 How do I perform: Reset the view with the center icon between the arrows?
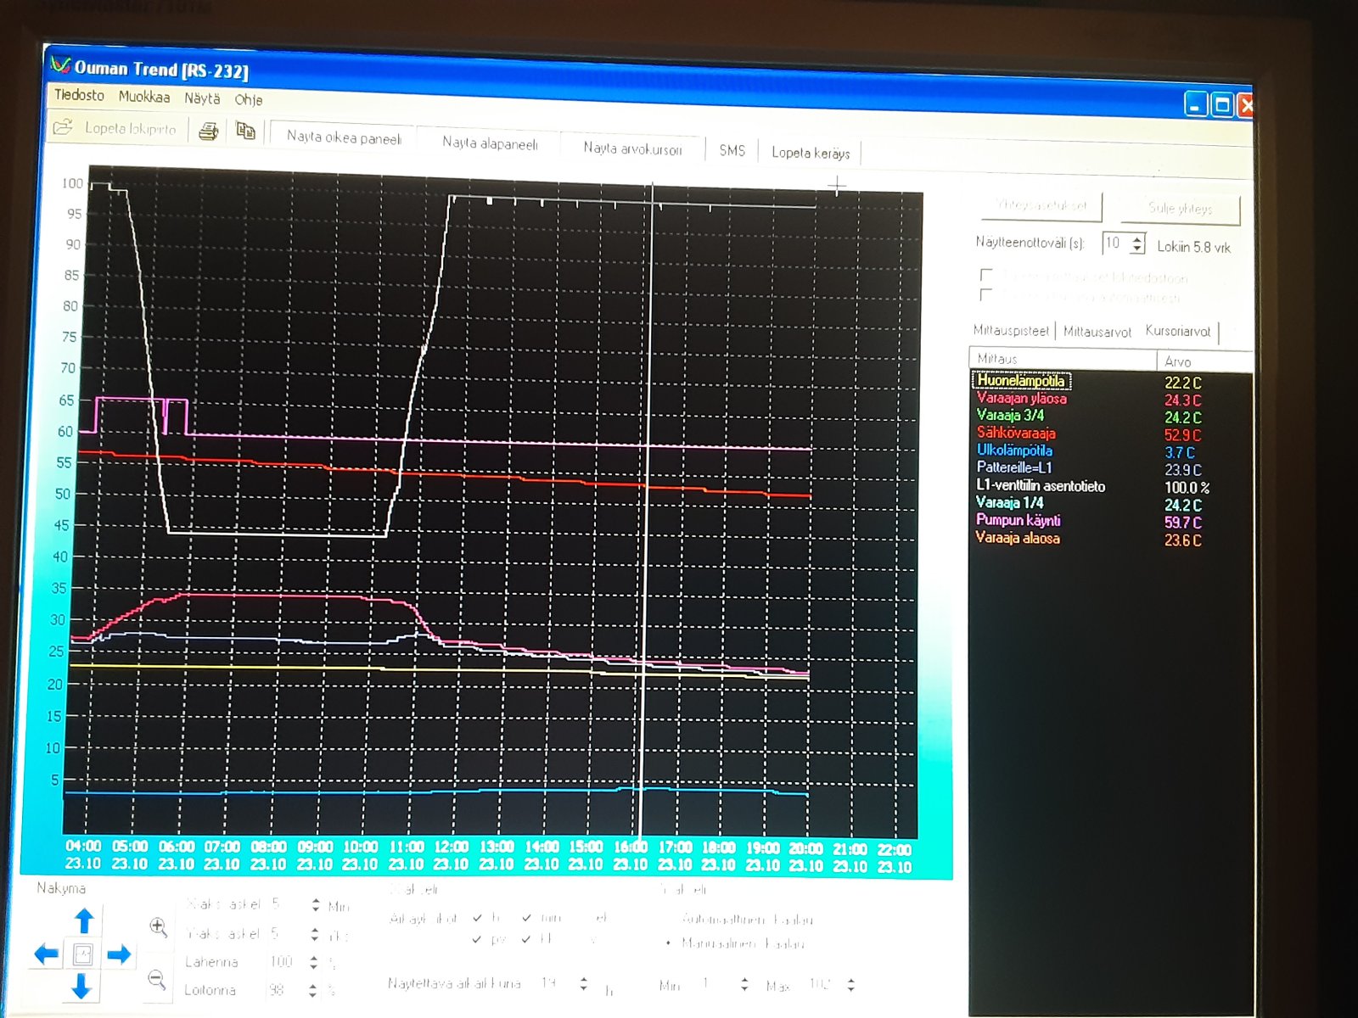(83, 954)
